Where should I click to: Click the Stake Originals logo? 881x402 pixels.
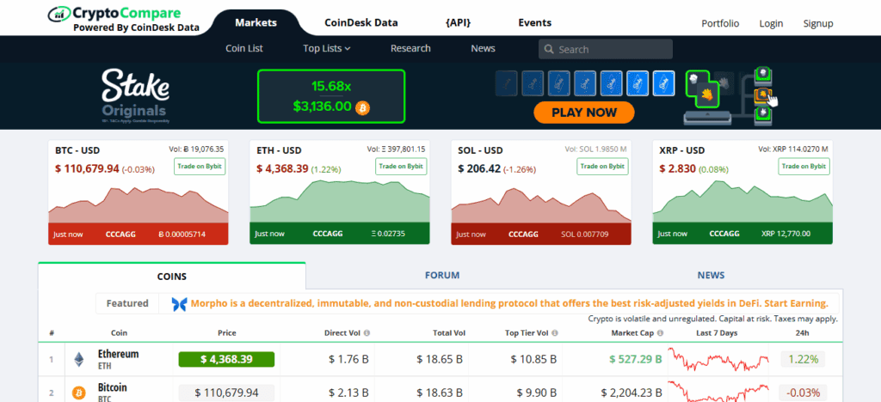[135, 95]
